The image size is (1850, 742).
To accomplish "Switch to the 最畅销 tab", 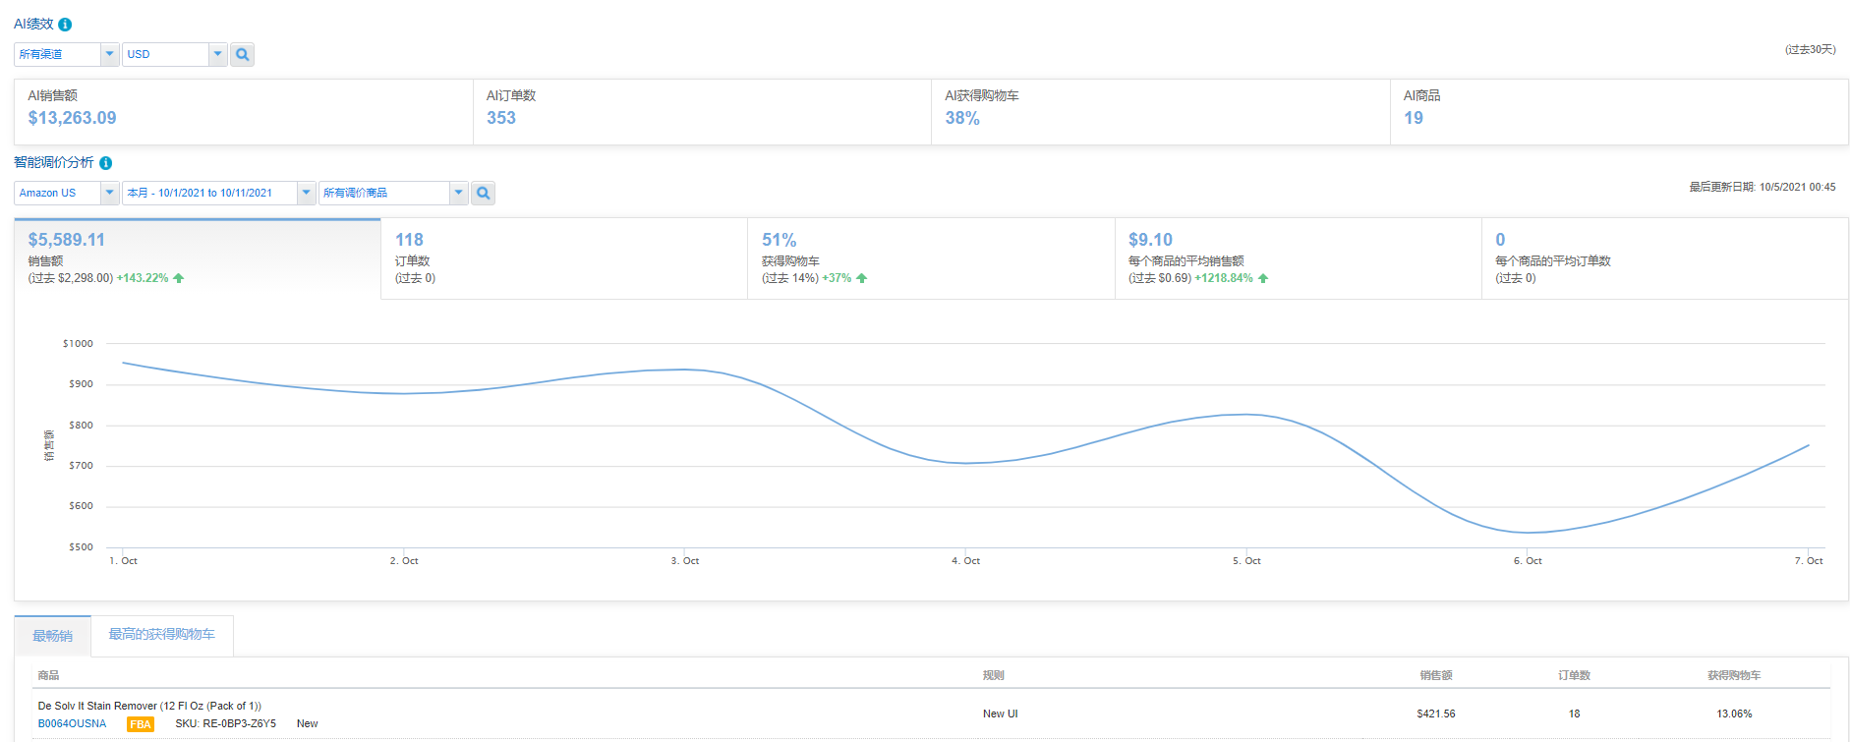I will [x=52, y=636].
